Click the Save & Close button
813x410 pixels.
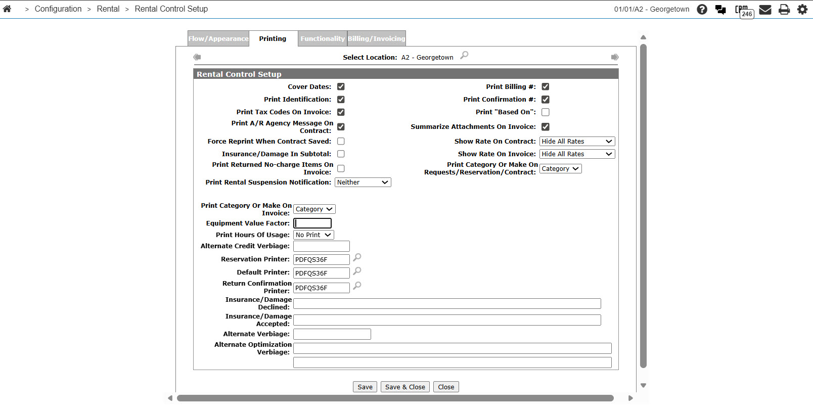tap(405, 387)
